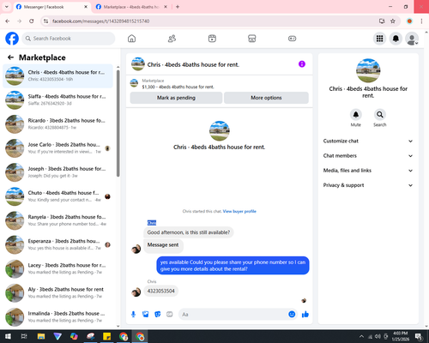Open the Jose Carlo 3beds 2baths conversation
Viewport: 429px width, 343px height.
[x=57, y=148]
